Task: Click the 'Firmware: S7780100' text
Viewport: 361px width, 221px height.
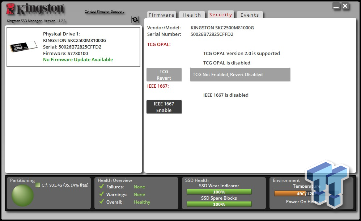Action: 65,53
